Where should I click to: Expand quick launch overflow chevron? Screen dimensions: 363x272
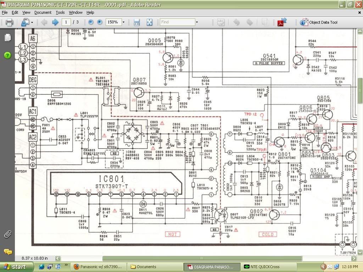pyautogui.click(x=66, y=265)
